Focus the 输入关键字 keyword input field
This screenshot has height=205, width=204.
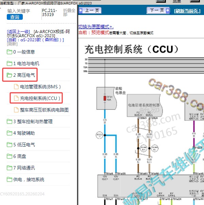tap(19, 11)
